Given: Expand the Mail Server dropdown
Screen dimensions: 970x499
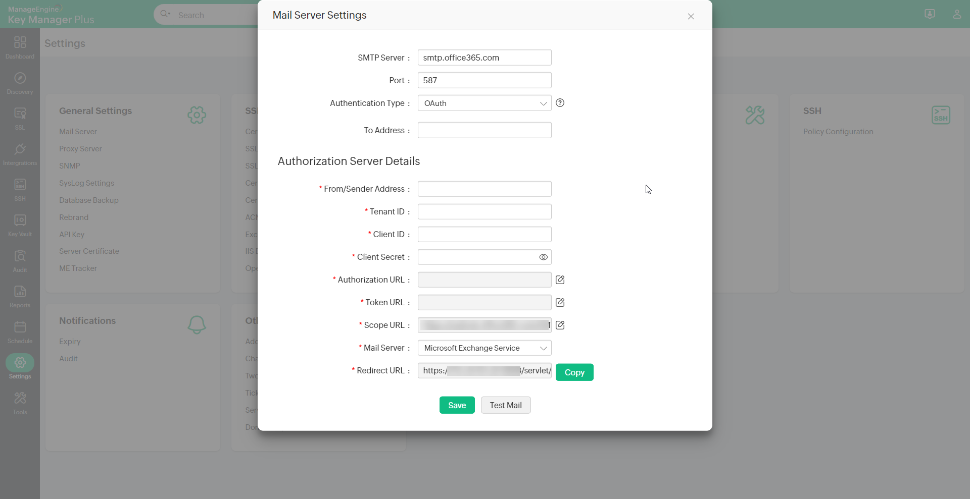Looking at the screenshot, I should (x=484, y=348).
